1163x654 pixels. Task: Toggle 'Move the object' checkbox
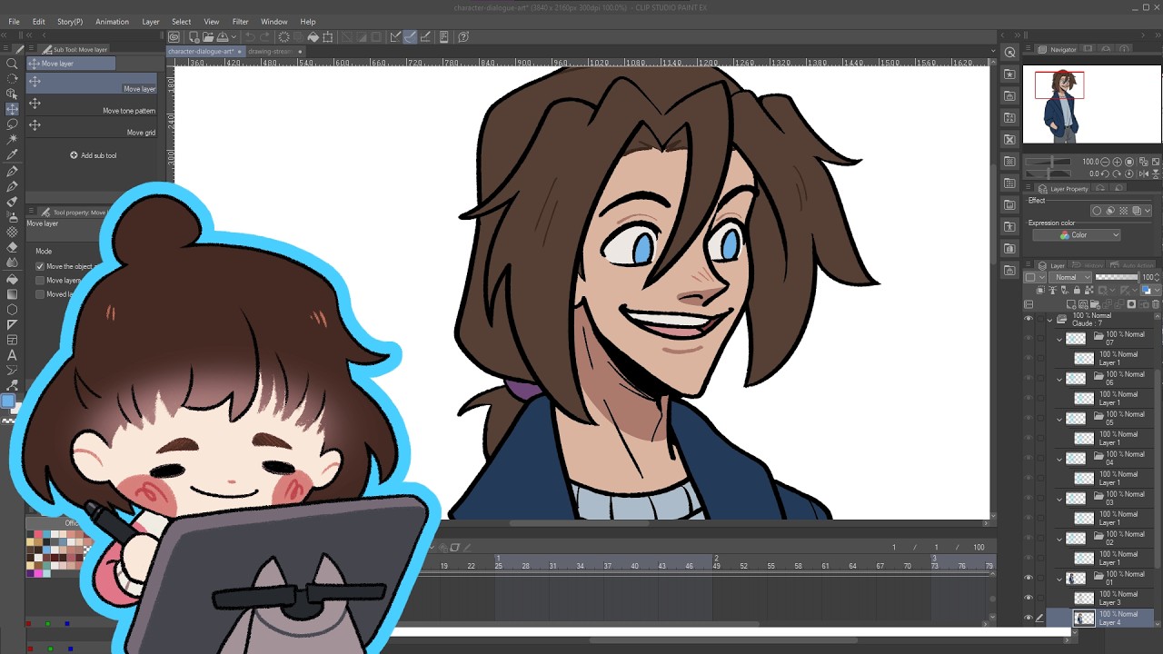pos(40,266)
